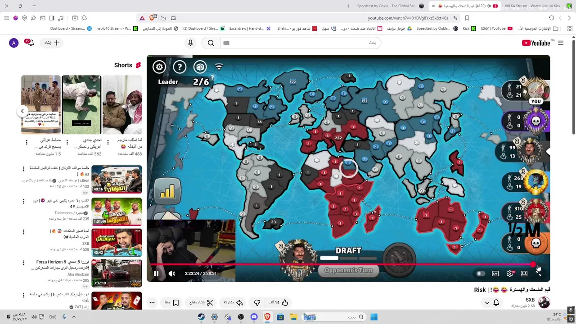Click the in-game dice icon
The image size is (576, 324).
200,67
